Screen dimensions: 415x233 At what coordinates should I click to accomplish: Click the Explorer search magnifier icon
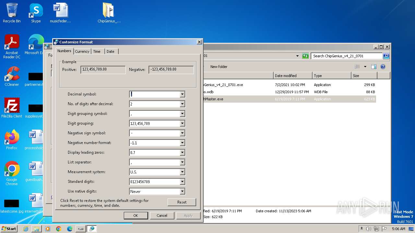tap(386, 56)
